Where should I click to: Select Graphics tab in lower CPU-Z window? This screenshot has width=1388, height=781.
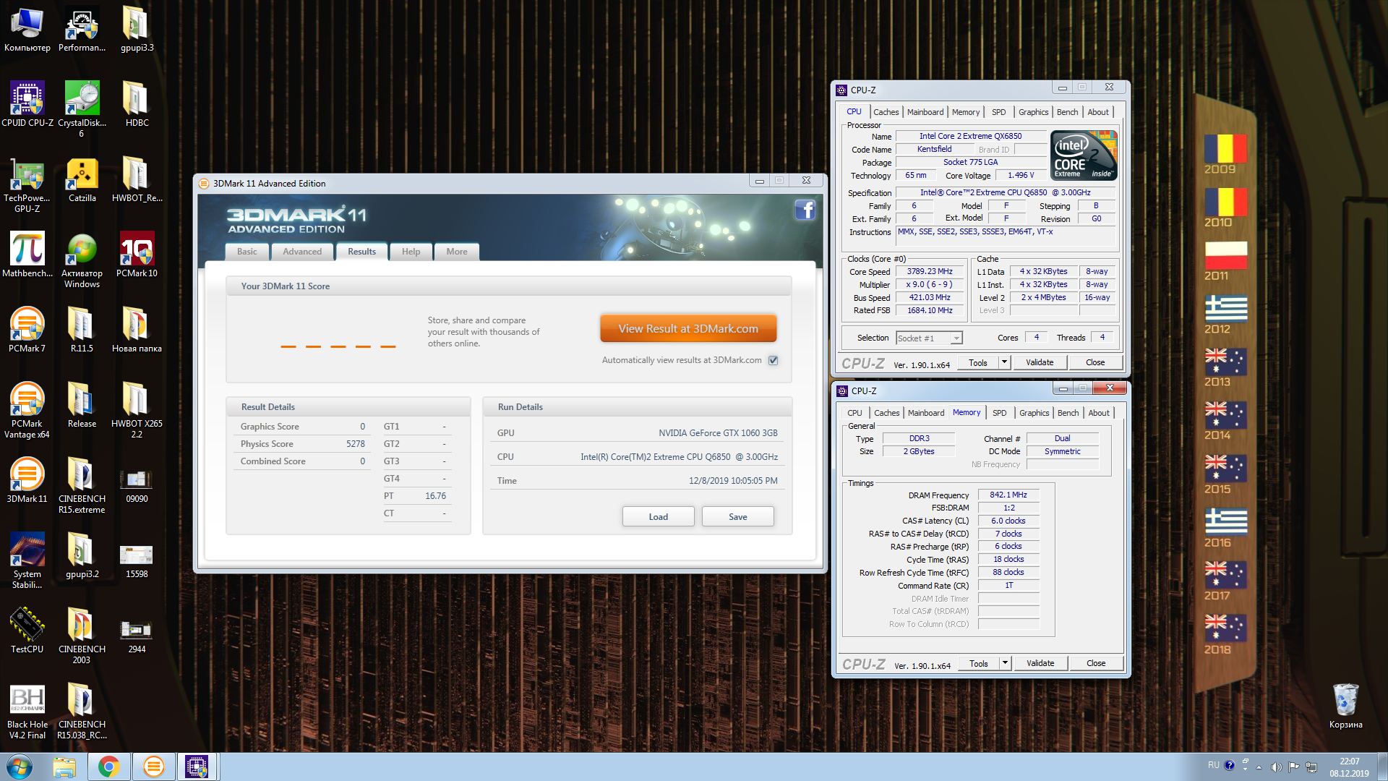pyautogui.click(x=1034, y=413)
